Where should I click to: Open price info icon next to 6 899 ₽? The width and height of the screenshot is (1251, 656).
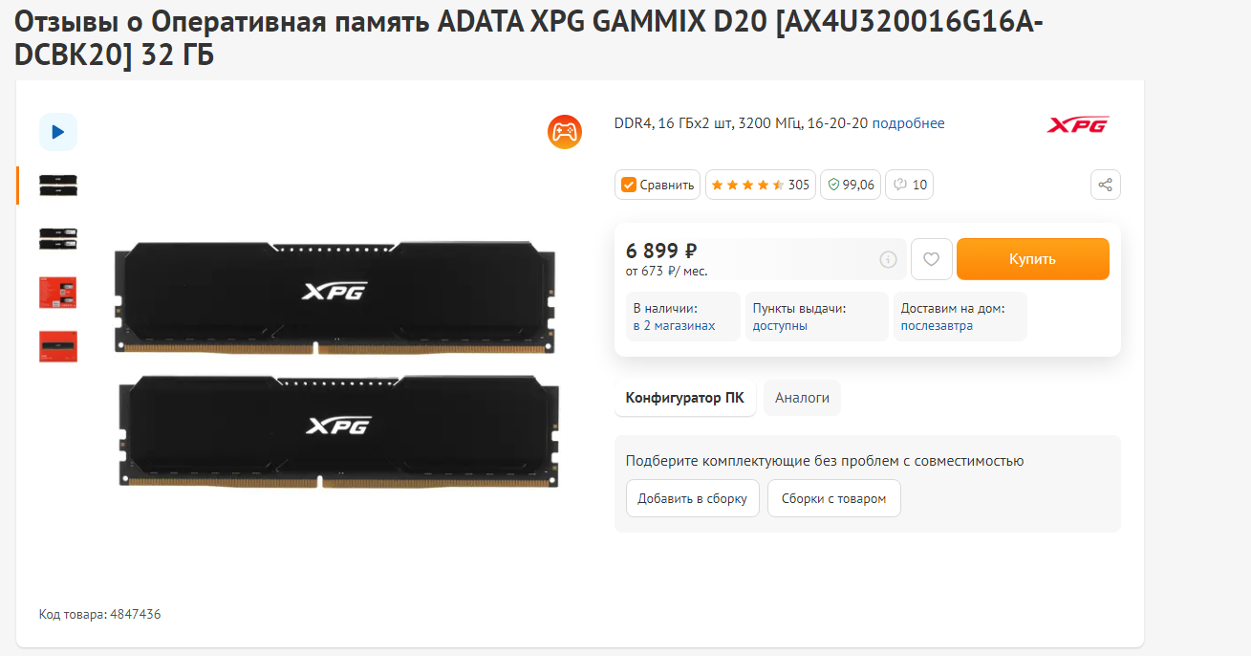pyautogui.click(x=888, y=259)
